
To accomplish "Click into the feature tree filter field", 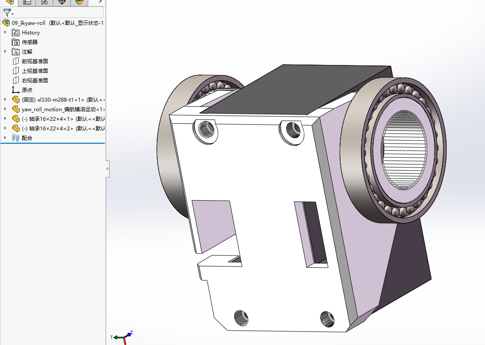I will click(52, 13).
